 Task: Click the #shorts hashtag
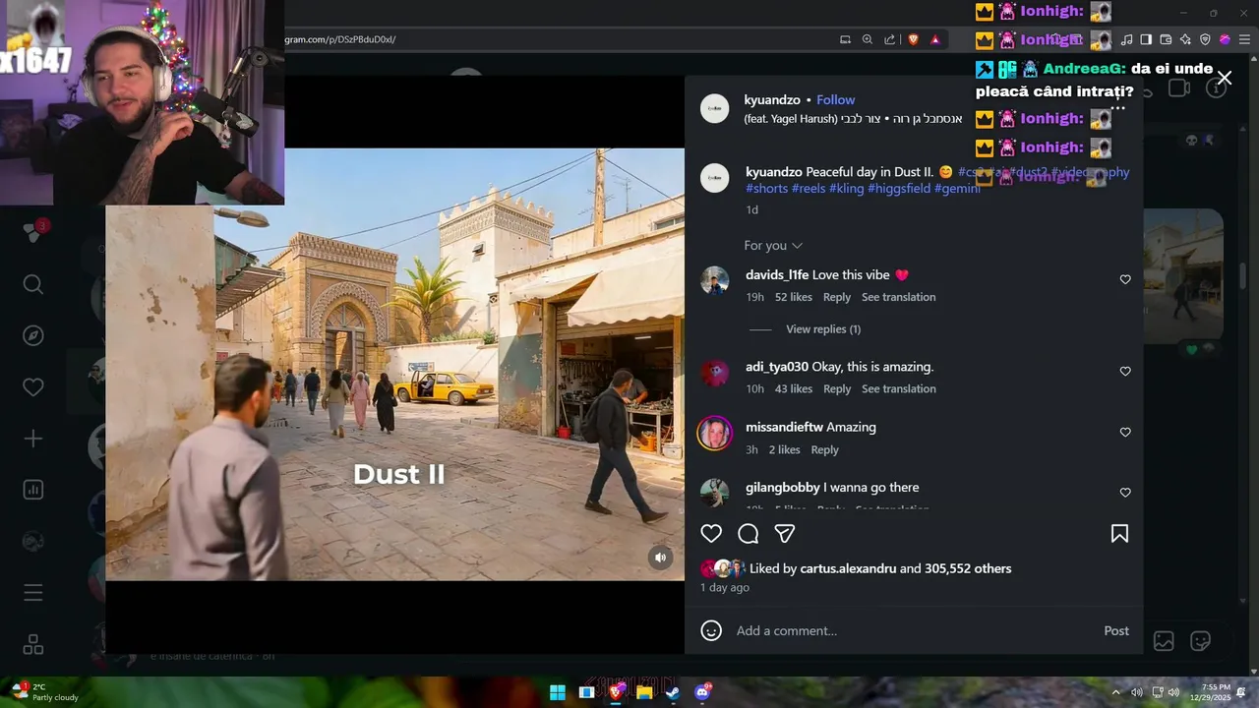click(767, 189)
